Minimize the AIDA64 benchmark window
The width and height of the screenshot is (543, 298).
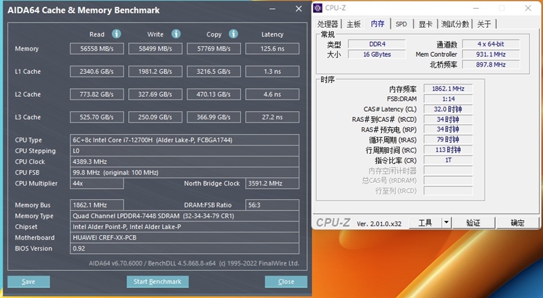(273, 9)
